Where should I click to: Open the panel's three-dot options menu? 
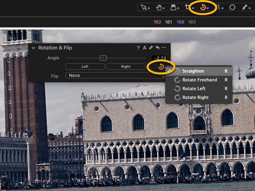coord(164,48)
